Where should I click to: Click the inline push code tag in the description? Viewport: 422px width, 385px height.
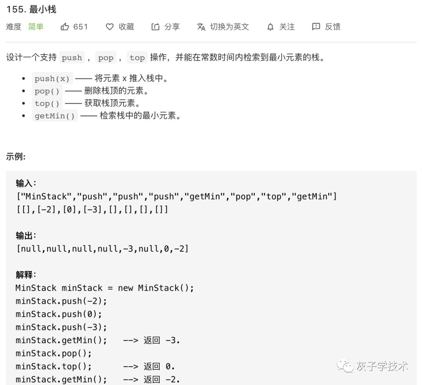[72, 58]
